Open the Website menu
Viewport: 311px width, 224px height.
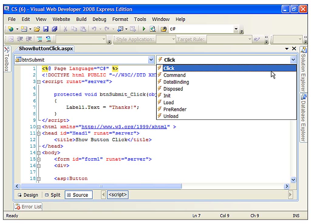tap(61, 19)
